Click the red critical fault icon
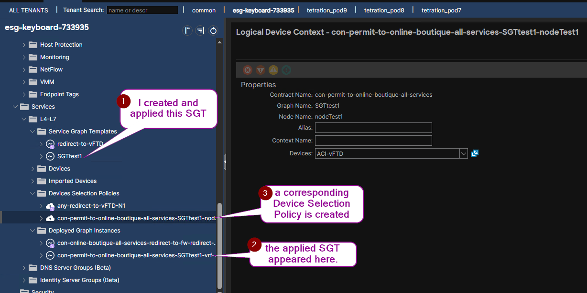The height and width of the screenshot is (293, 587). [x=248, y=70]
